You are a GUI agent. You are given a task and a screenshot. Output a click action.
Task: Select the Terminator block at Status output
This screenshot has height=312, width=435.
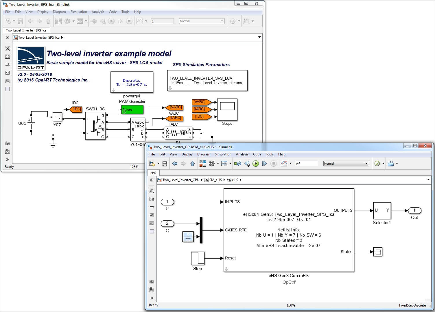coord(378,252)
